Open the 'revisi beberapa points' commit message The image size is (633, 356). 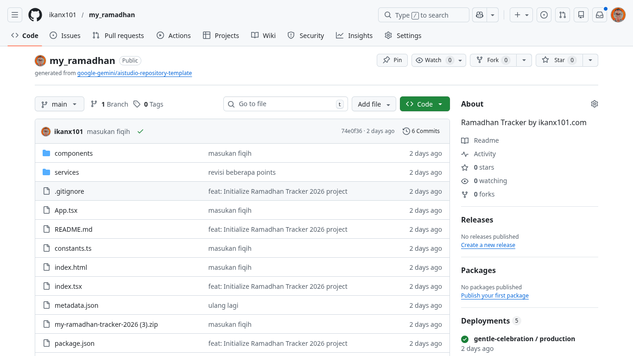[242, 172]
